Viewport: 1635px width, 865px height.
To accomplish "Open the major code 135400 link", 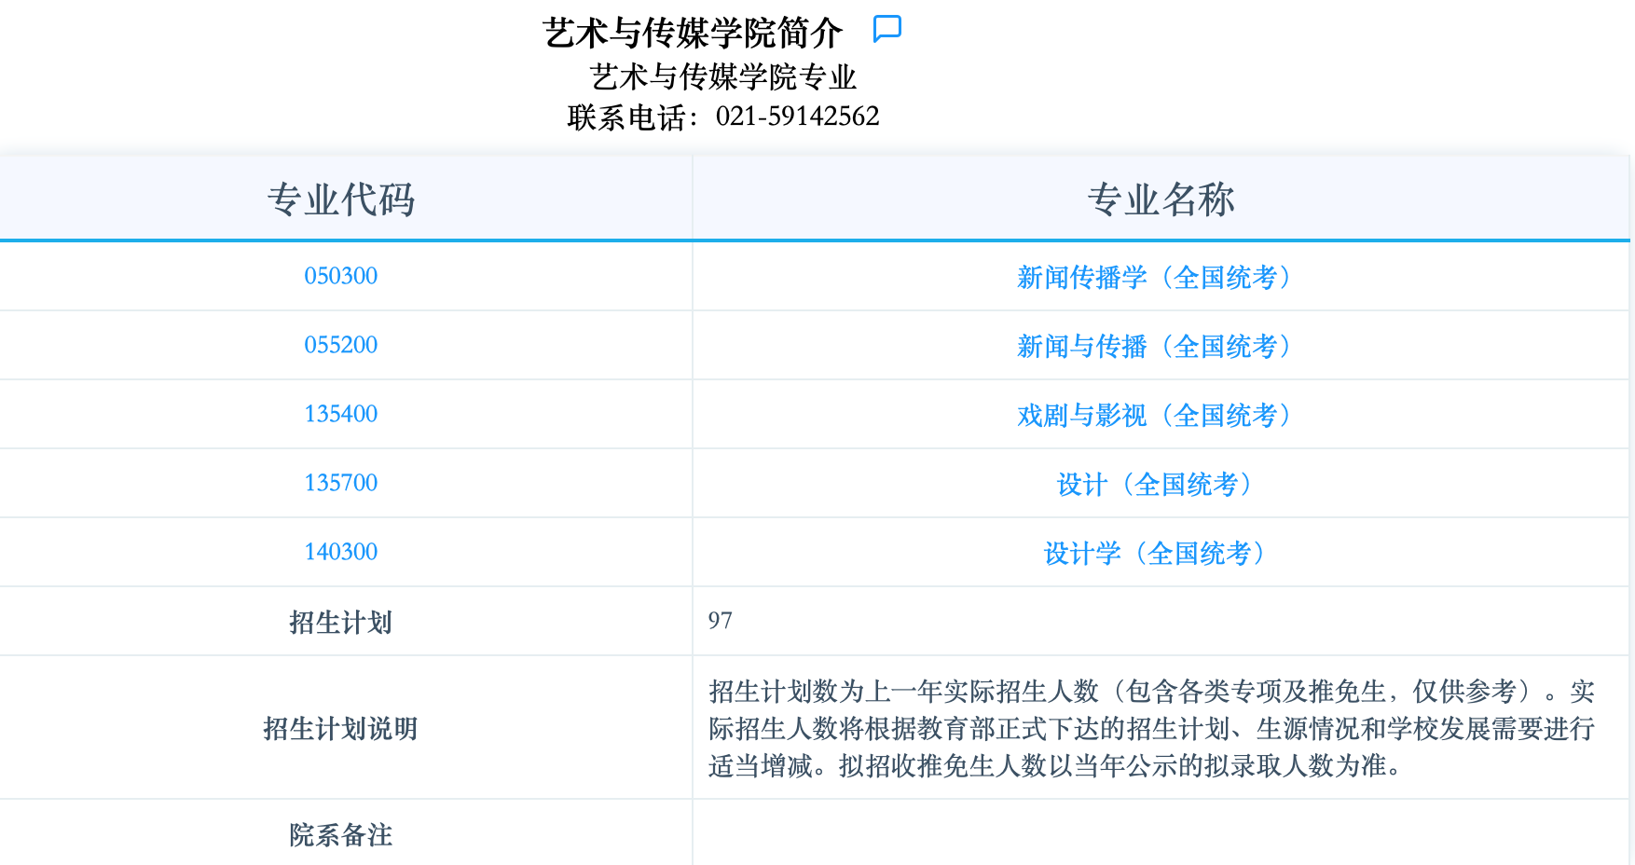I will coord(341,414).
